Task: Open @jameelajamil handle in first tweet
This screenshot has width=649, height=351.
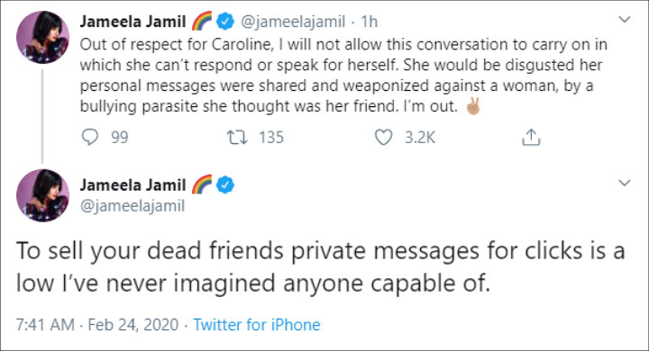Action: (x=293, y=22)
